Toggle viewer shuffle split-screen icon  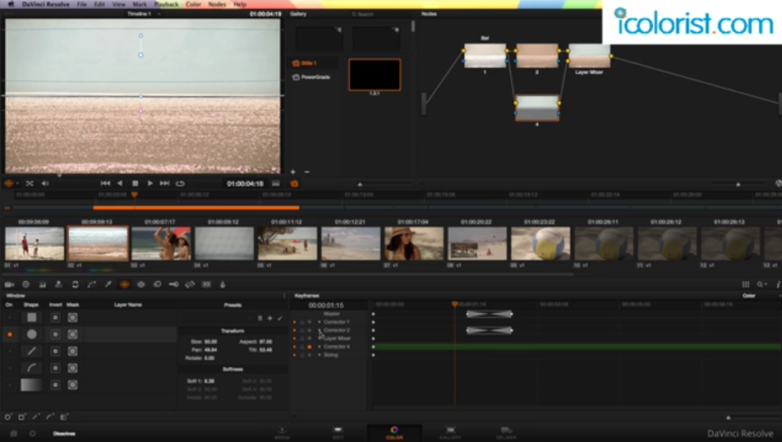[x=30, y=183]
